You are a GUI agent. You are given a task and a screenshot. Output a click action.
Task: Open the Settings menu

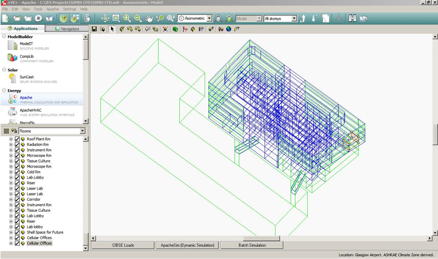(70, 9)
